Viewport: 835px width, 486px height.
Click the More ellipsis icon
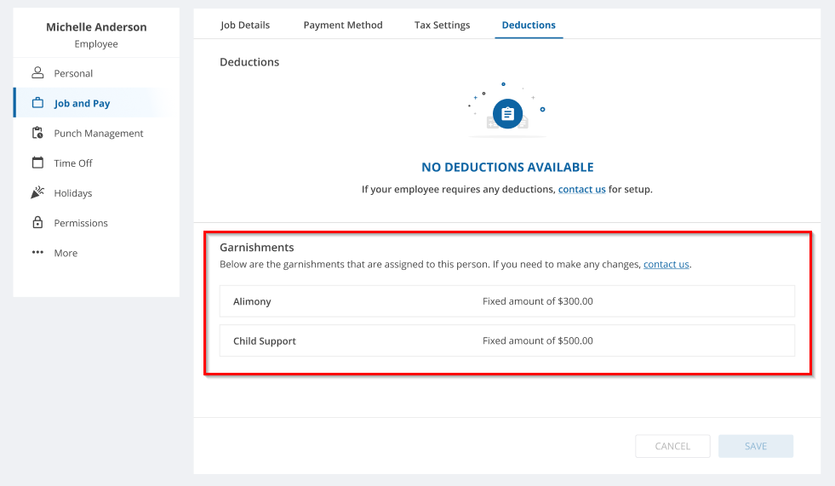[x=37, y=252]
